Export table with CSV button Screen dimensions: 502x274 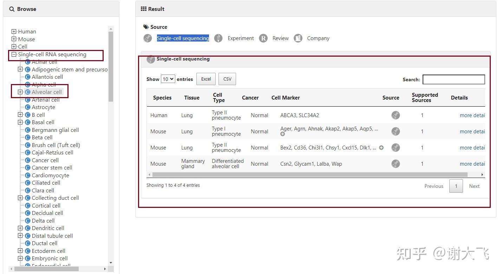pyautogui.click(x=227, y=79)
